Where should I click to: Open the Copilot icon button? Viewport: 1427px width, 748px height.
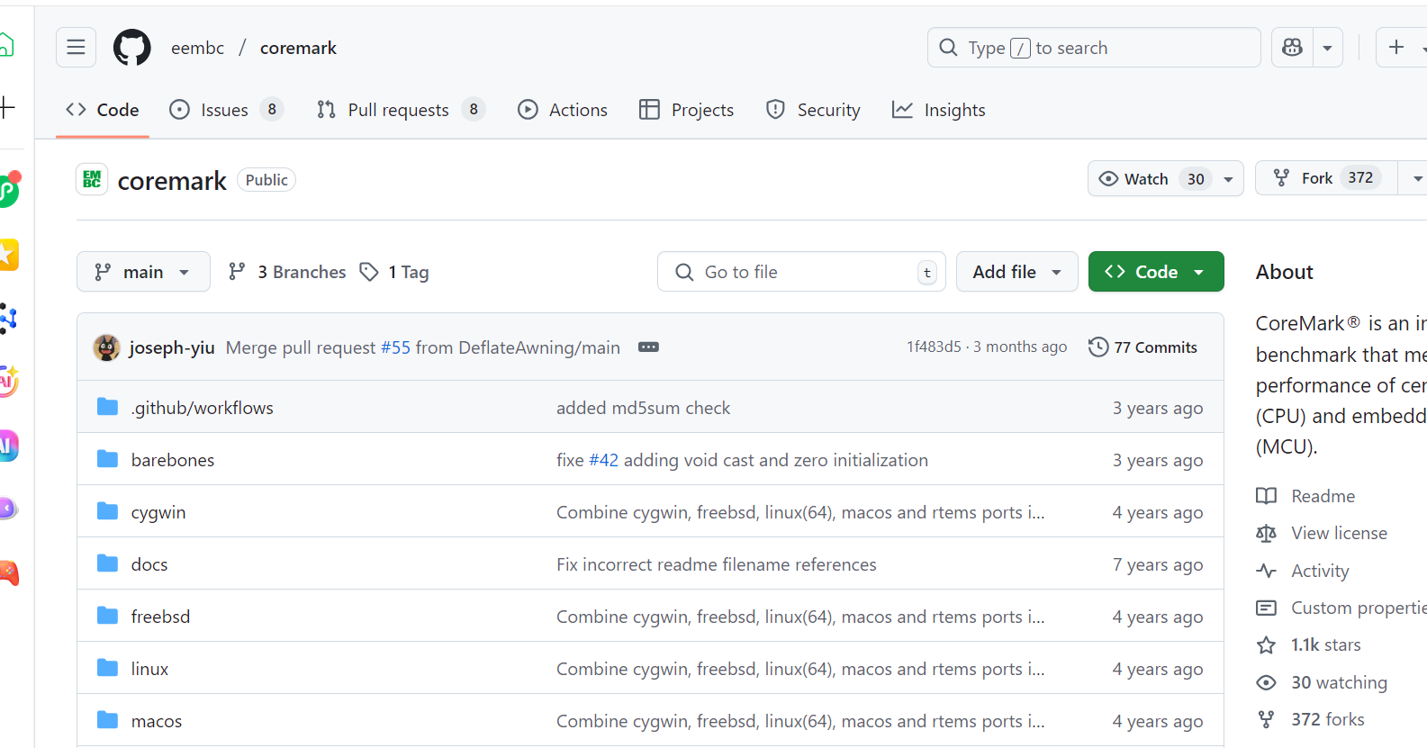click(1292, 48)
